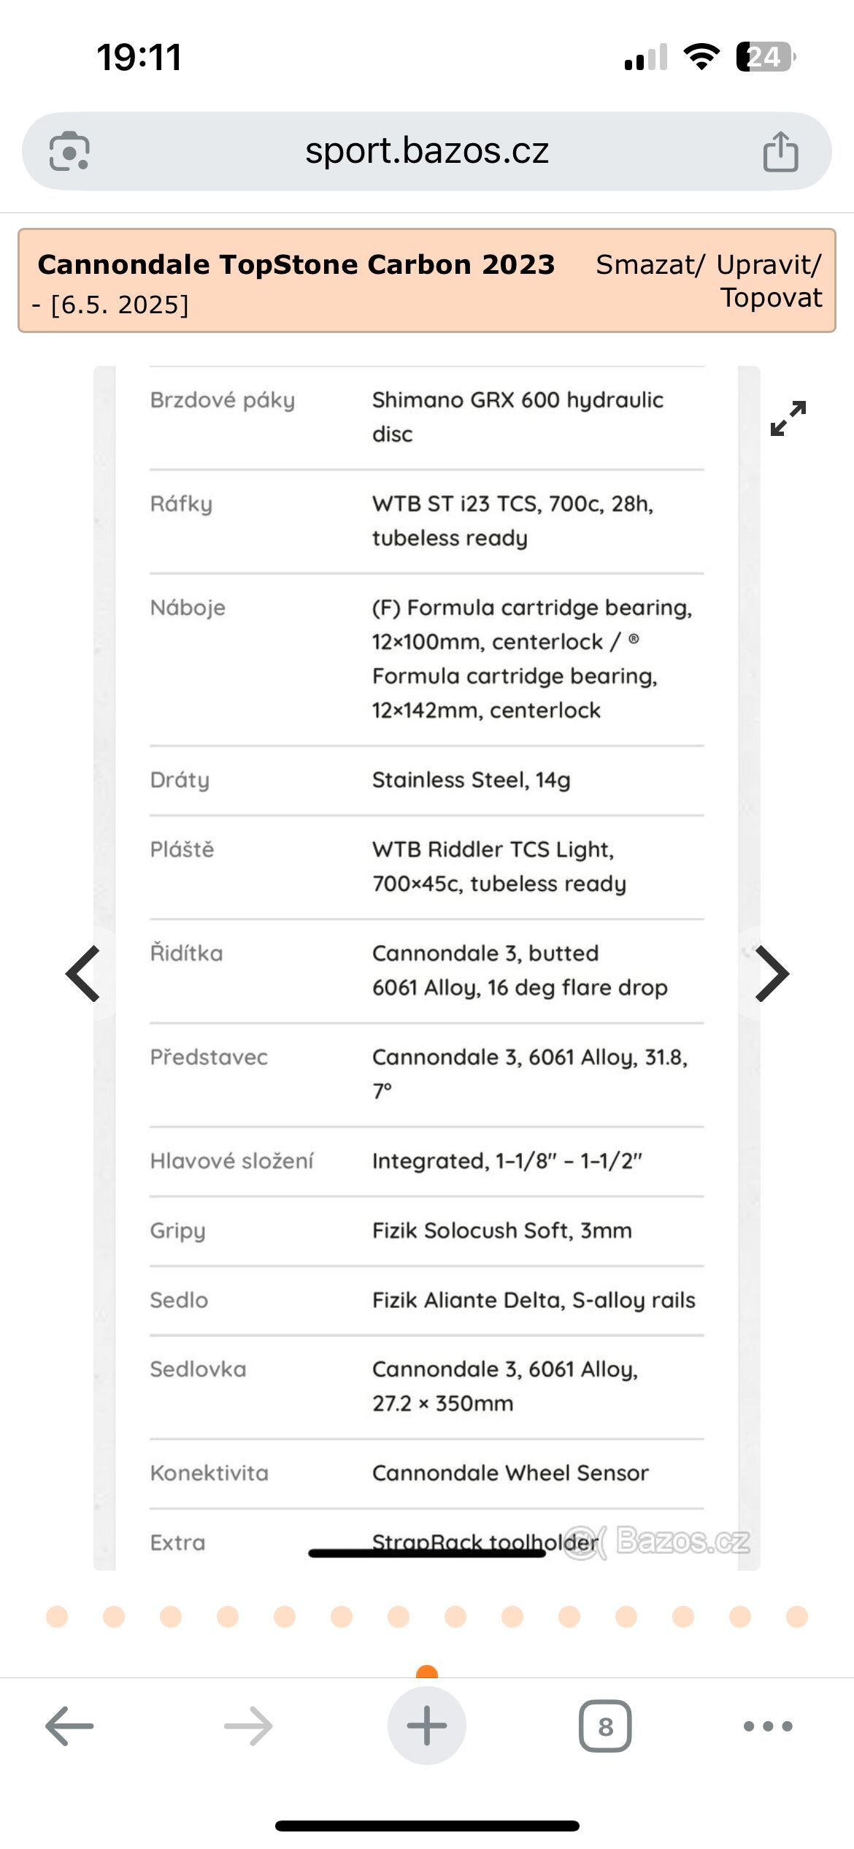The image size is (854, 1849).
Task: Show the previous gallery image
Action: click(82, 973)
